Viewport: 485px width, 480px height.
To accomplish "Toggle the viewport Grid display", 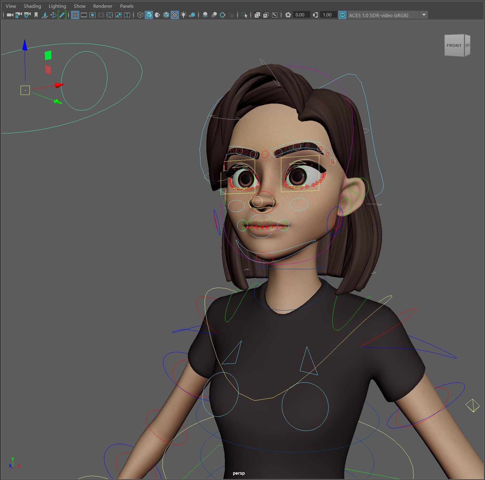I will pos(75,15).
